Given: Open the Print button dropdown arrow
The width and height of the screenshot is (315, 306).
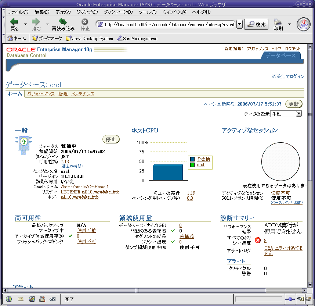Looking at the screenshot, I should tap(289, 24).
